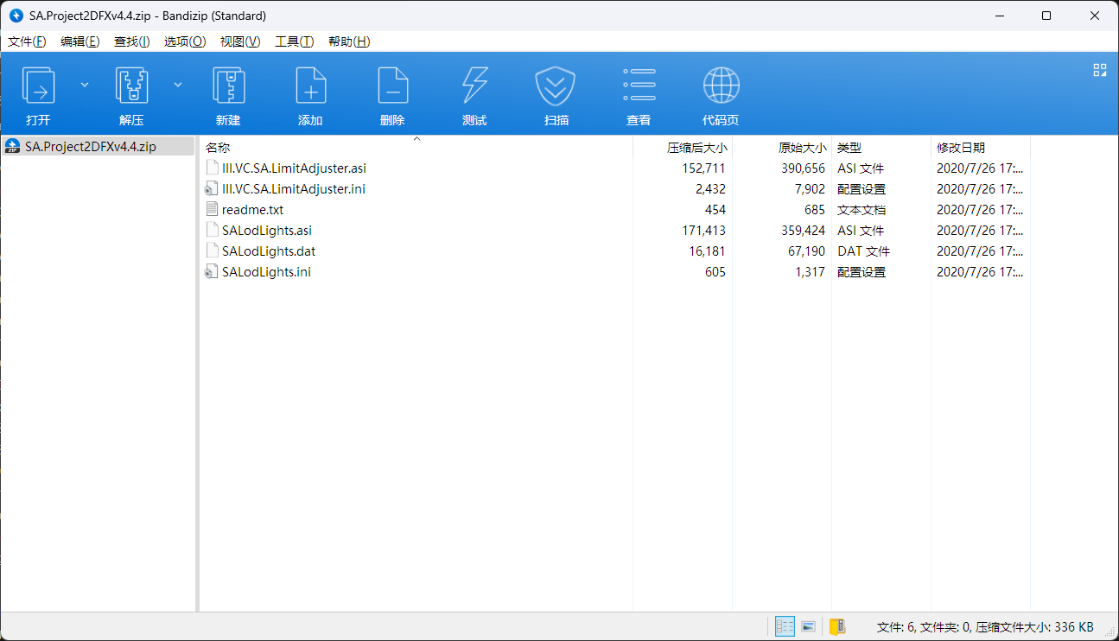Click the ascending sort arrow above the list
The height and width of the screenshot is (641, 1119).
(416, 138)
